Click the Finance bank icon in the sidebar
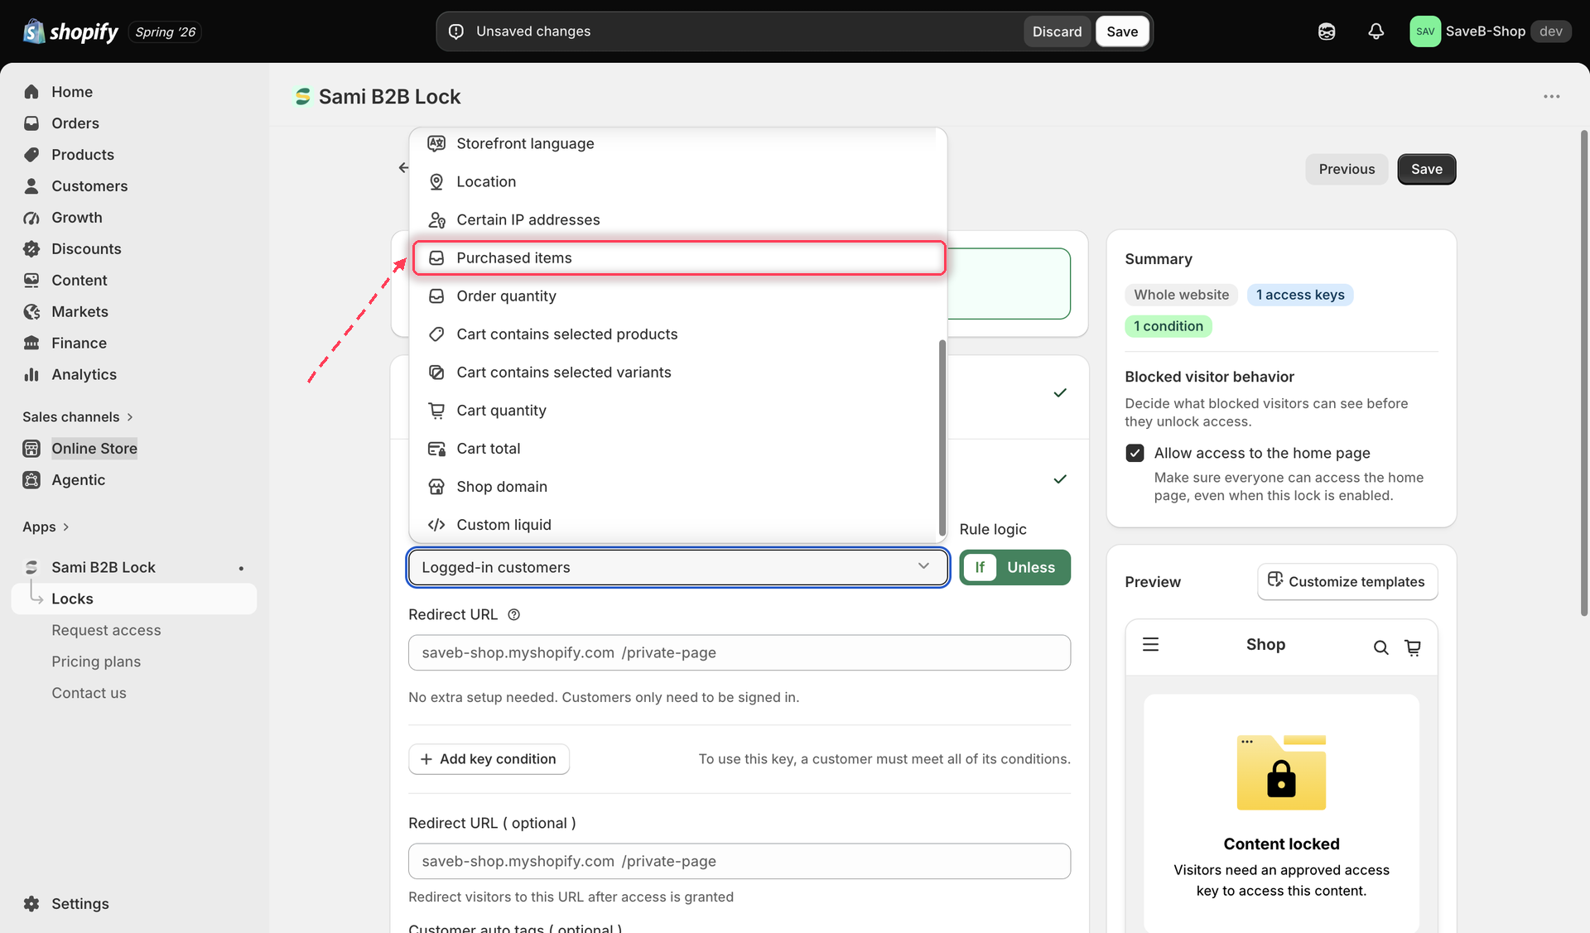 pyautogui.click(x=31, y=344)
